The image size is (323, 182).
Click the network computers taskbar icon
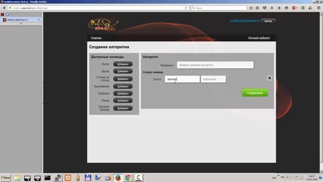[x=58, y=177]
